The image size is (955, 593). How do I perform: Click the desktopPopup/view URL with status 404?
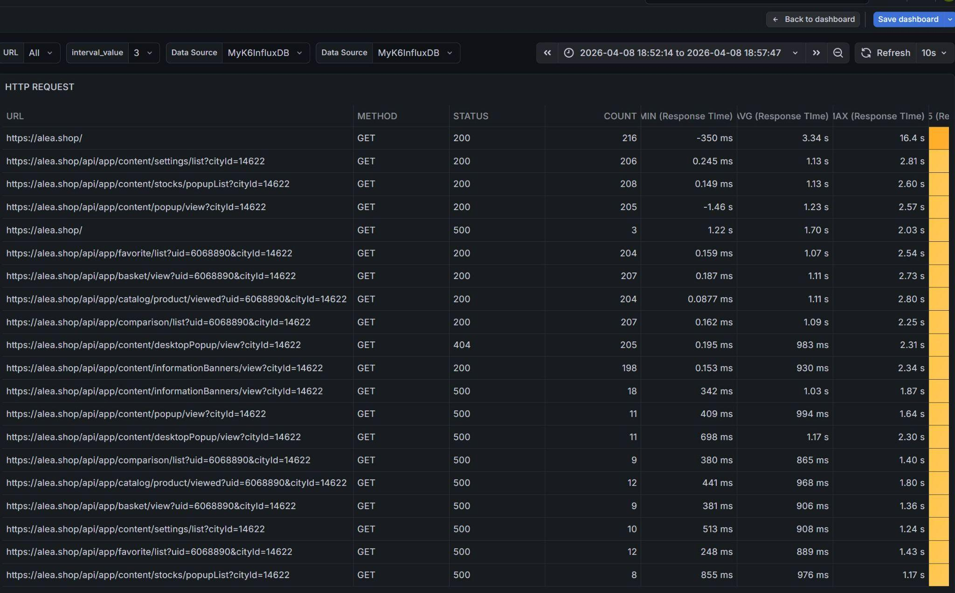pyautogui.click(x=153, y=345)
